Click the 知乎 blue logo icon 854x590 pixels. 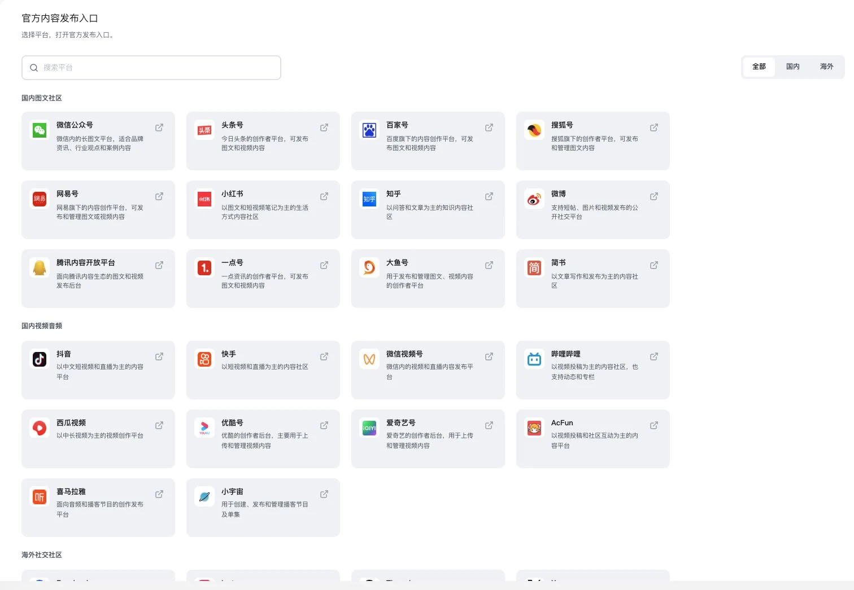click(x=369, y=199)
